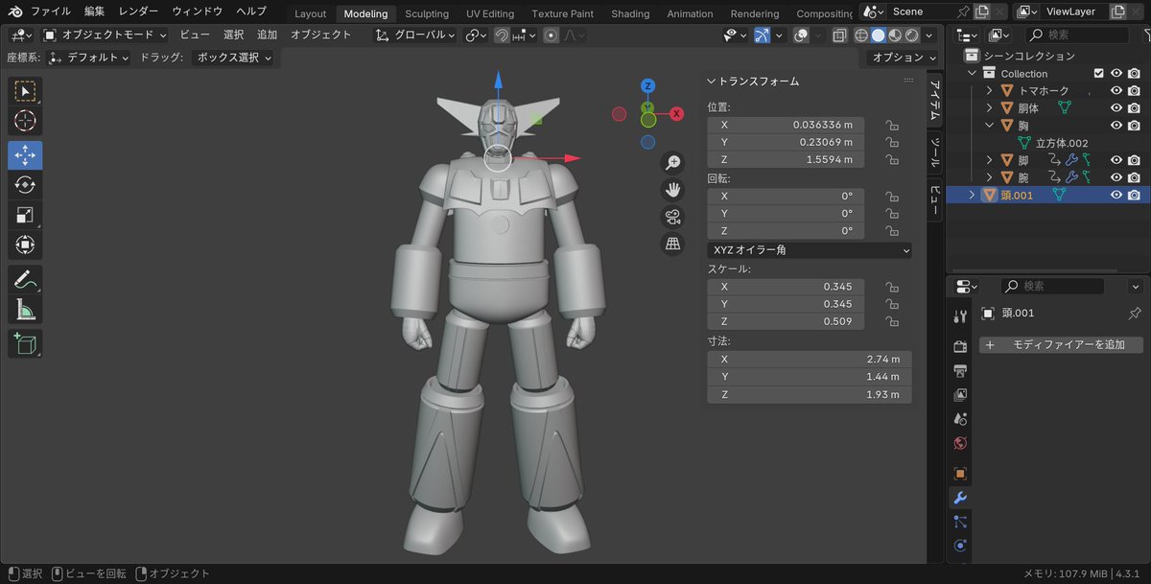Uncheck the Collection exclude checkbox
This screenshot has height=584, width=1151.
click(1099, 74)
